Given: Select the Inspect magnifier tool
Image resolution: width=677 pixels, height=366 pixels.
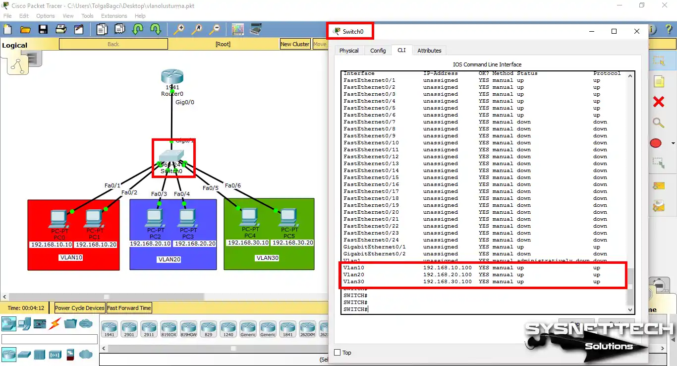Looking at the screenshot, I should click(x=658, y=123).
